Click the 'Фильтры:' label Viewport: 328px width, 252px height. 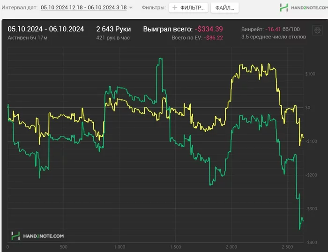pyautogui.click(x=154, y=7)
